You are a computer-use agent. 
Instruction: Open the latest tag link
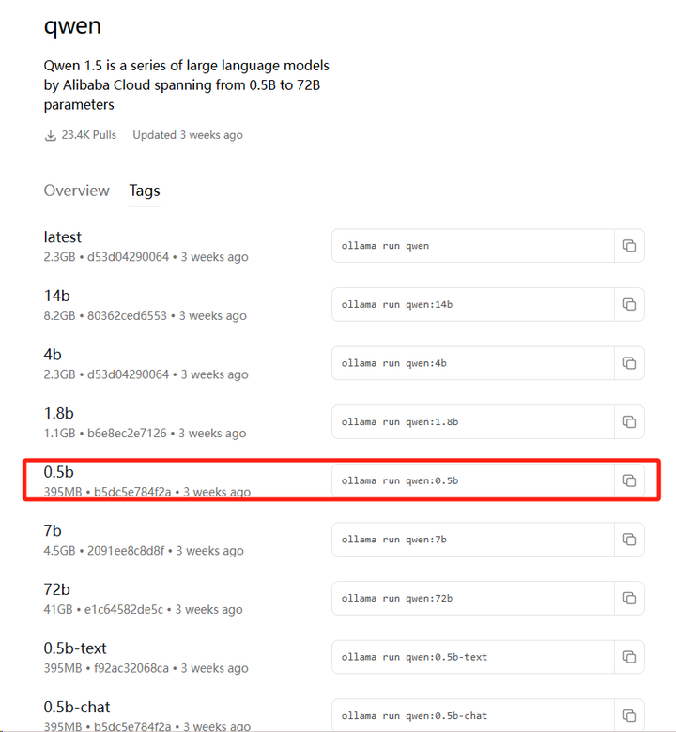click(x=63, y=236)
